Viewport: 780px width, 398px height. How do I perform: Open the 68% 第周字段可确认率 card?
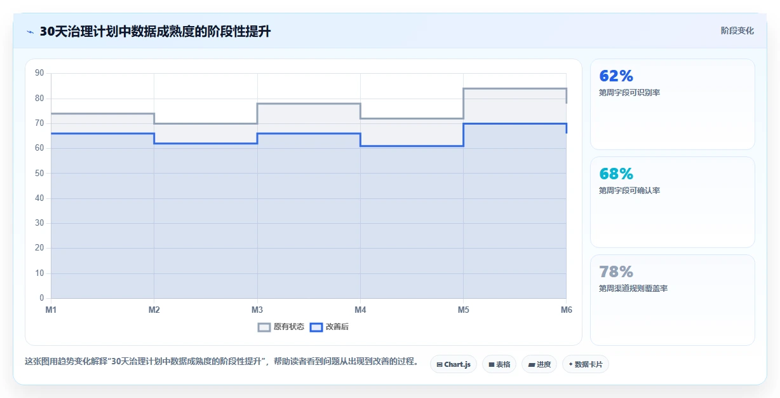click(x=673, y=202)
